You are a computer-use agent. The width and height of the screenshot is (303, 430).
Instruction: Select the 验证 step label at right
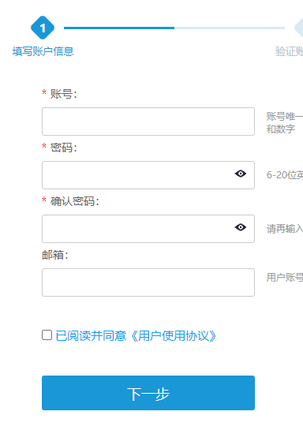point(289,51)
